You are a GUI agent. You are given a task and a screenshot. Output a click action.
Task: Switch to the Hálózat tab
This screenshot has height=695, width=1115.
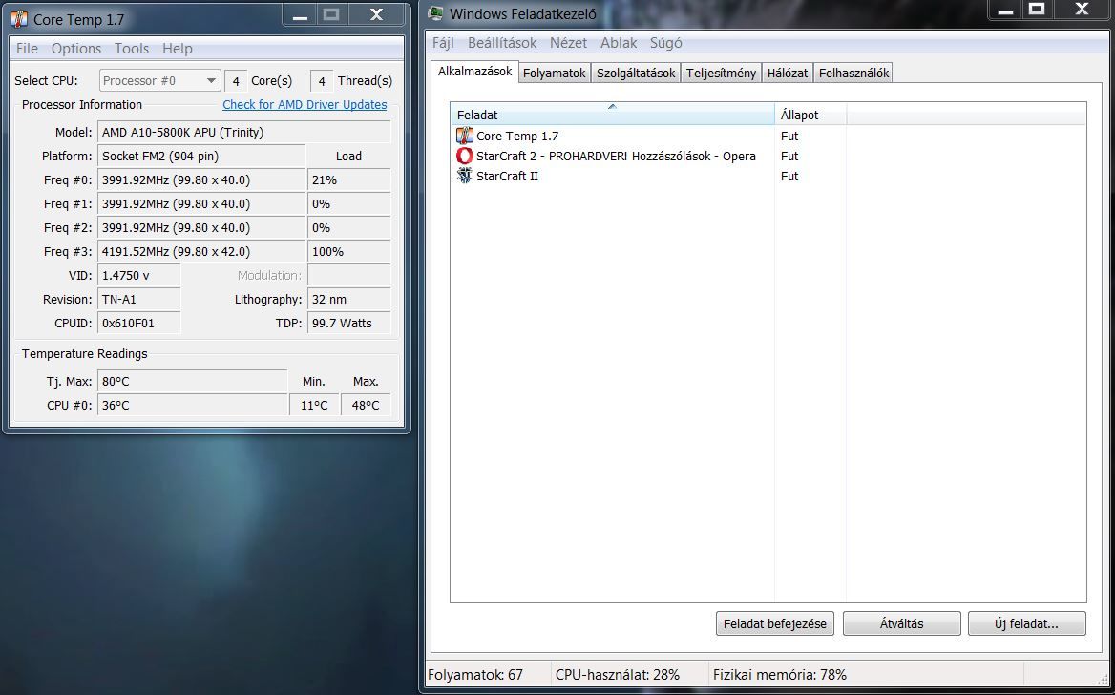pyautogui.click(x=788, y=73)
